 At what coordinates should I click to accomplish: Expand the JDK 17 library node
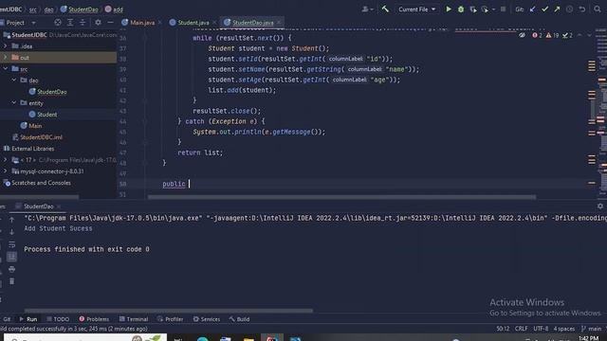(x=6, y=160)
